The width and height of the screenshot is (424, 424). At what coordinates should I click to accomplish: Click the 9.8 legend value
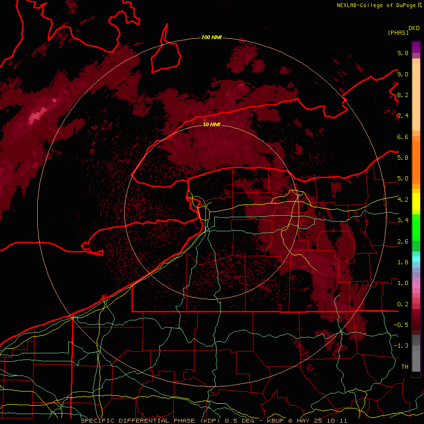(403, 53)
